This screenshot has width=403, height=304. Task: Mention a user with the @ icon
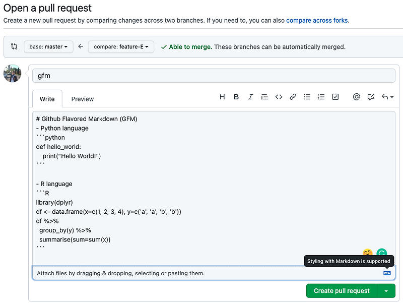coord(357,97)
